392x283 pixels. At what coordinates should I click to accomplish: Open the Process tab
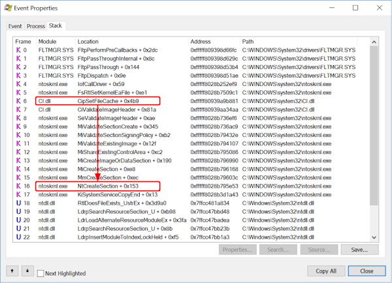point(35,26)
